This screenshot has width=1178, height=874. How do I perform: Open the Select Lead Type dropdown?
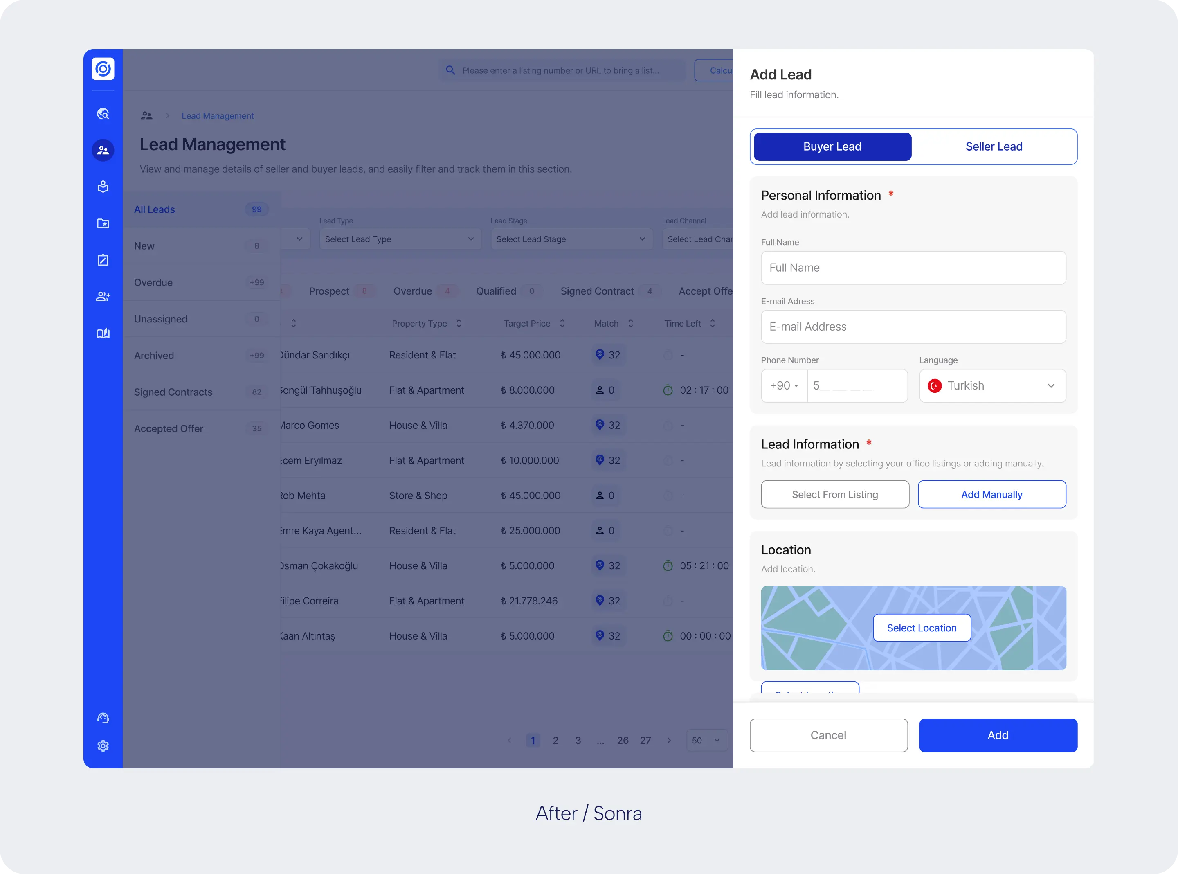pos(400,239)
